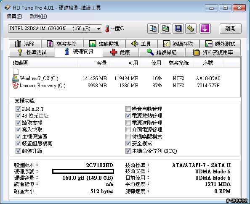Screen dimensions: 250x204
Task: Open the 磁碟監視 tab
Action: (x=104, y=44)
